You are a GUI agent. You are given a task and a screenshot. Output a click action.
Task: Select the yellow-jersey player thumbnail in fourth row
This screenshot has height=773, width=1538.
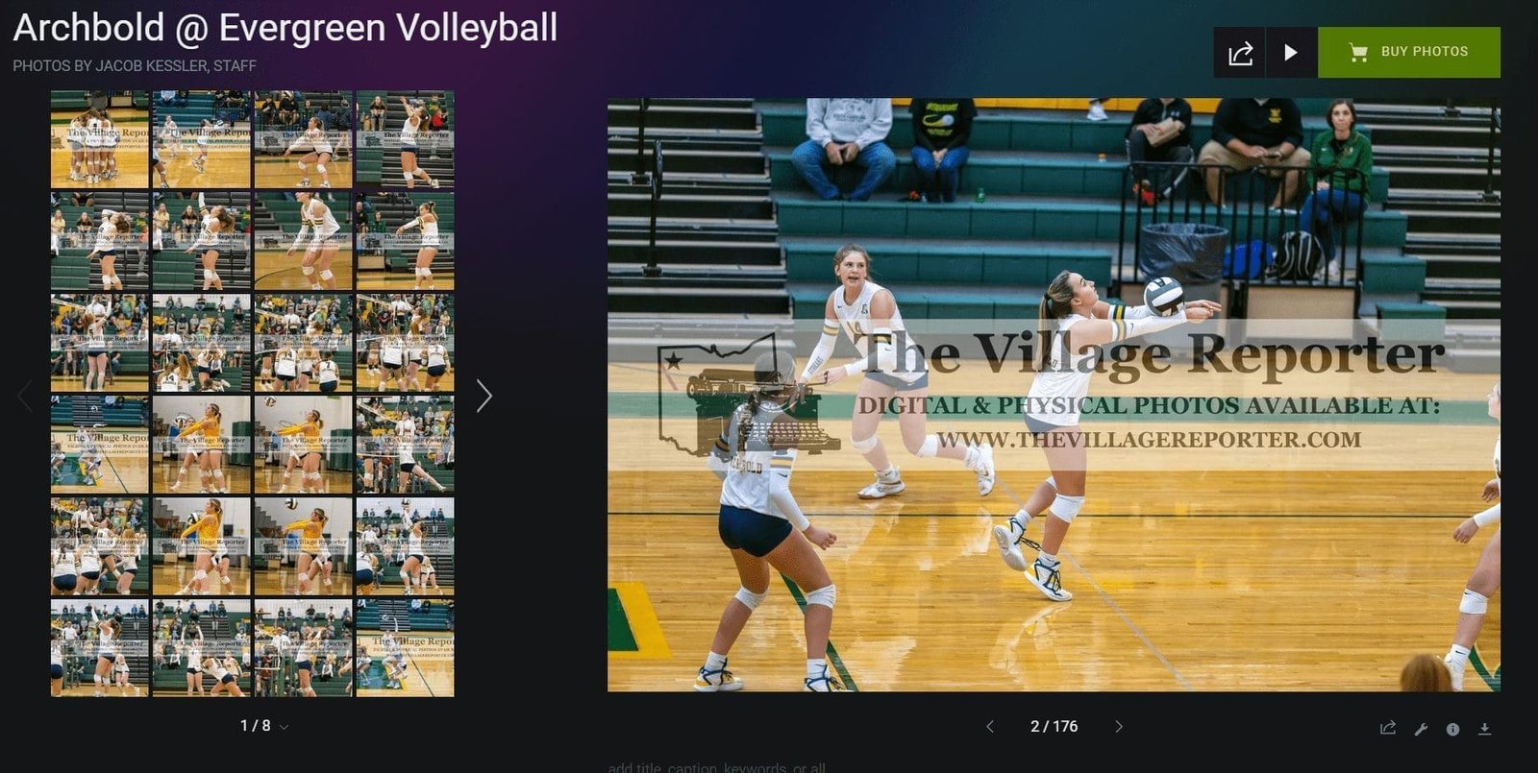point(201,445)
